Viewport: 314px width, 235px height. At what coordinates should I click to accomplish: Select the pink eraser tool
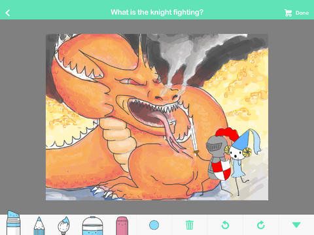pyautogui.click(x=122, y=226)
